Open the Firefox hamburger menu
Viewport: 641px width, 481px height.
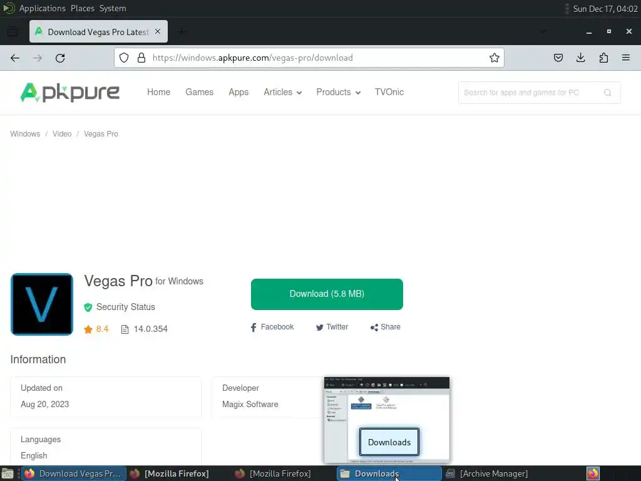626,58
